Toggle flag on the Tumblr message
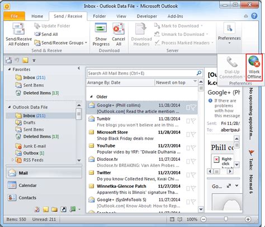Image resolution: width=265 pixels, height=227 pixels. (x=193, y=121)
